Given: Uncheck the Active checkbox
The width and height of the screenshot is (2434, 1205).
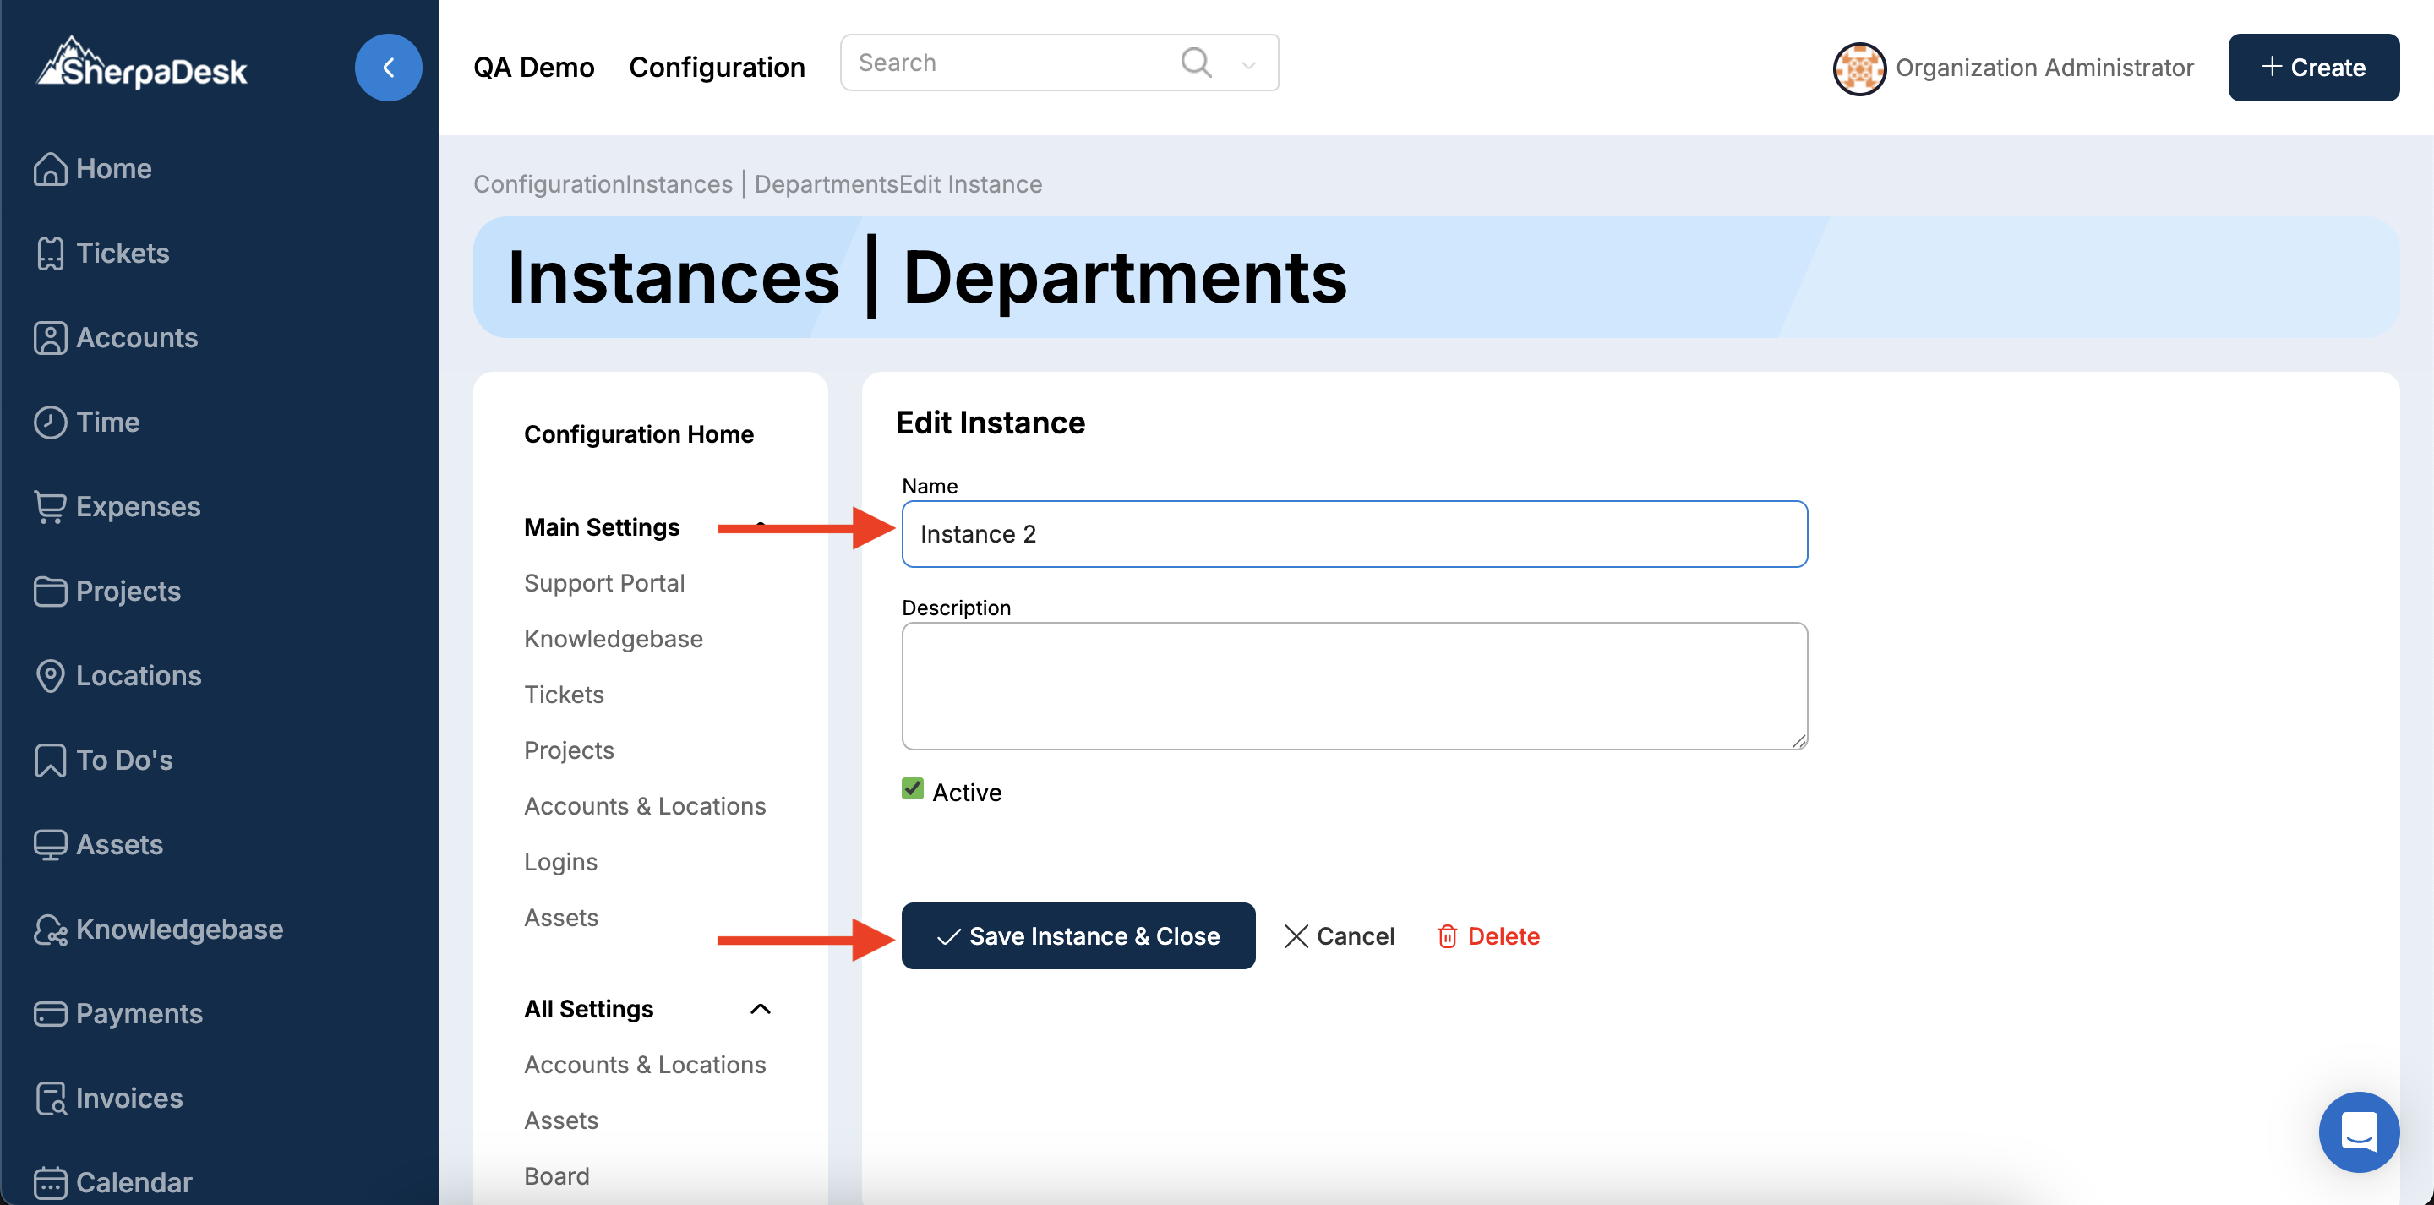Looking at the screenshot, I should point(912,789).
